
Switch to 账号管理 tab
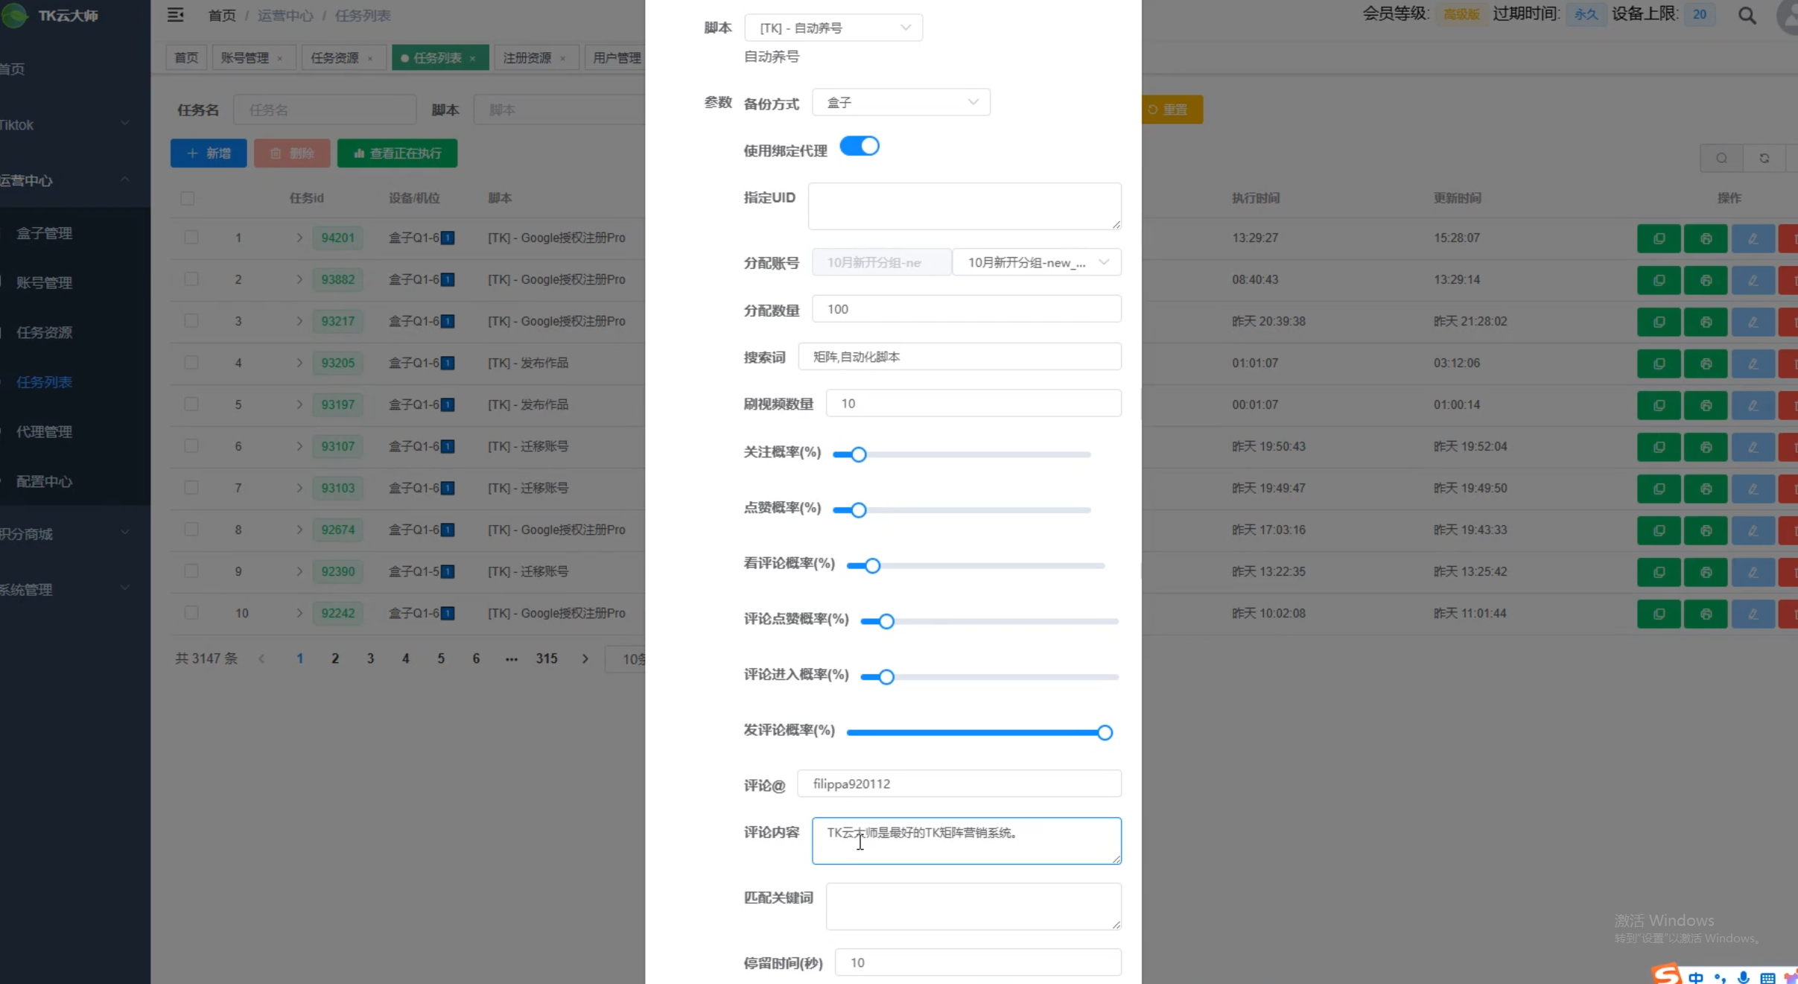(x=245, y=58)
